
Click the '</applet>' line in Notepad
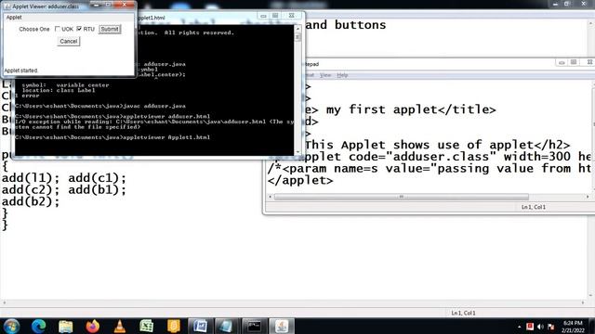click(300, 180)
